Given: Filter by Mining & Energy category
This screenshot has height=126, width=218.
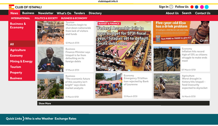Looking at the screenshot, I should coord(21,61).
